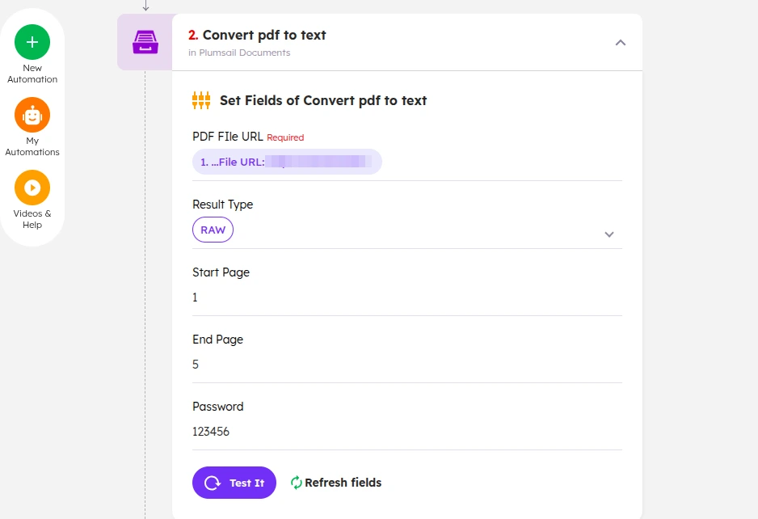
Task: Click the red Required marker text
Action: [x=285, y=138]
